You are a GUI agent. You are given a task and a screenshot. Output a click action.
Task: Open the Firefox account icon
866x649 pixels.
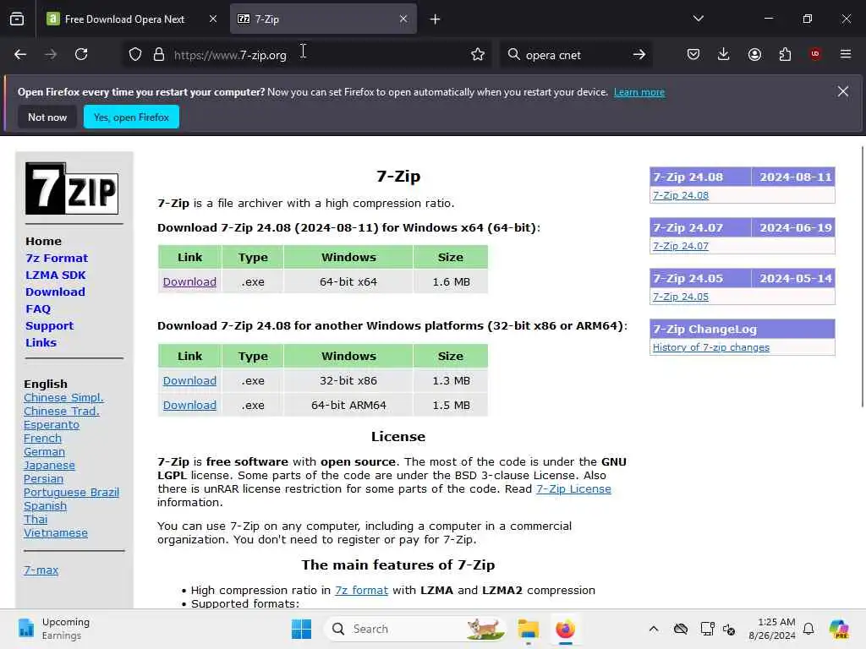(x=754, y=54)
